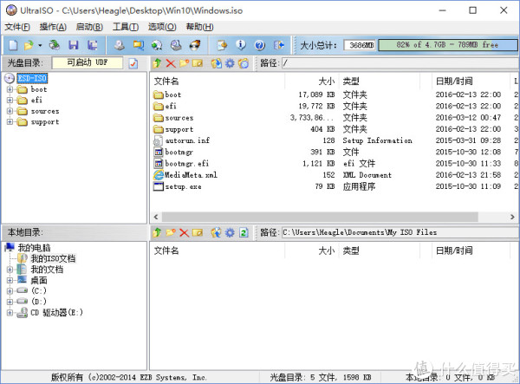Click the add files toolbar icon
Viewport: 520px width, 384px height.
click(222, 45)
